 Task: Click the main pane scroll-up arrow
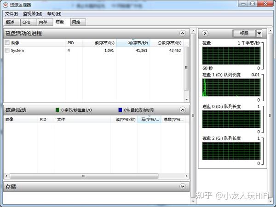tap(193, 31)
